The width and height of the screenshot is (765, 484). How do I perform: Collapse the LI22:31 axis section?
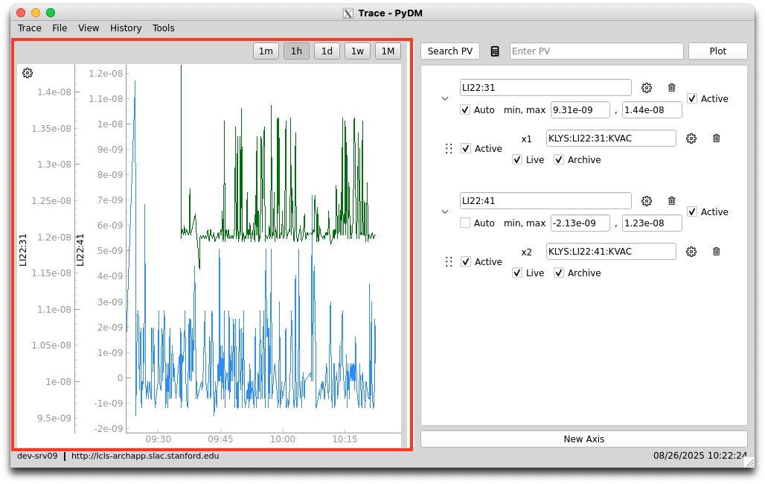click(445, 98)
